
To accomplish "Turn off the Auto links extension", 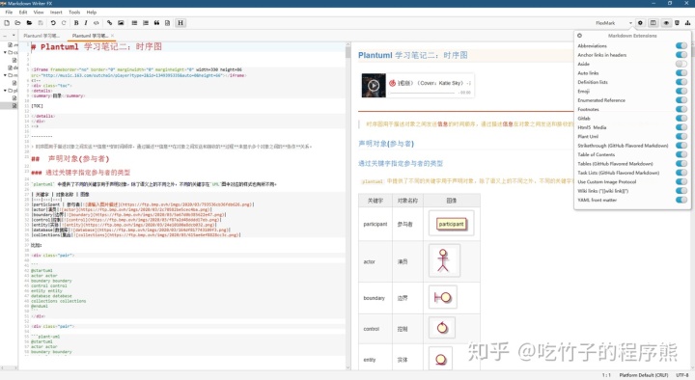I will tap(681, 73).
